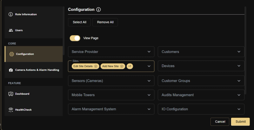This screenshot has width=254, height=130.
Task: Go to the Users section
Action: pyautogui.click(x=19, y=30)
